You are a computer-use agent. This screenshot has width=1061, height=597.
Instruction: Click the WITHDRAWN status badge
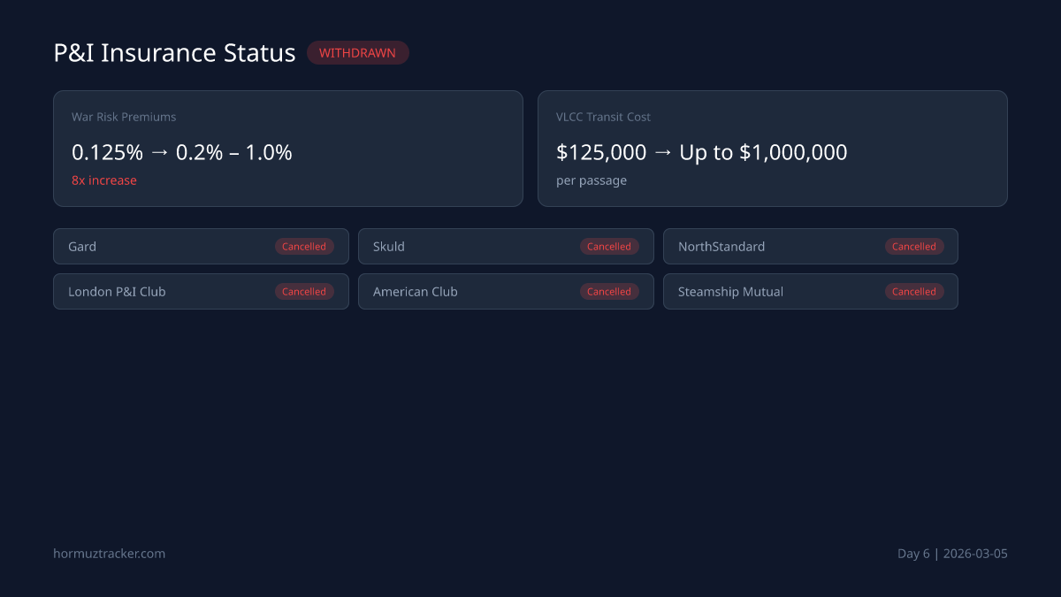(x=357, y=52)
